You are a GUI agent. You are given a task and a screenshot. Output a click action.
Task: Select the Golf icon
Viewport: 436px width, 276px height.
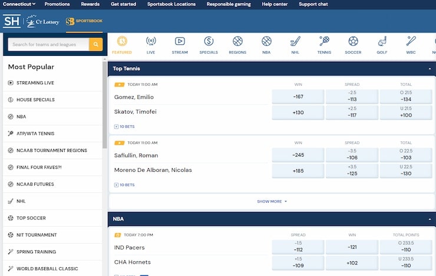coord(382,41)
